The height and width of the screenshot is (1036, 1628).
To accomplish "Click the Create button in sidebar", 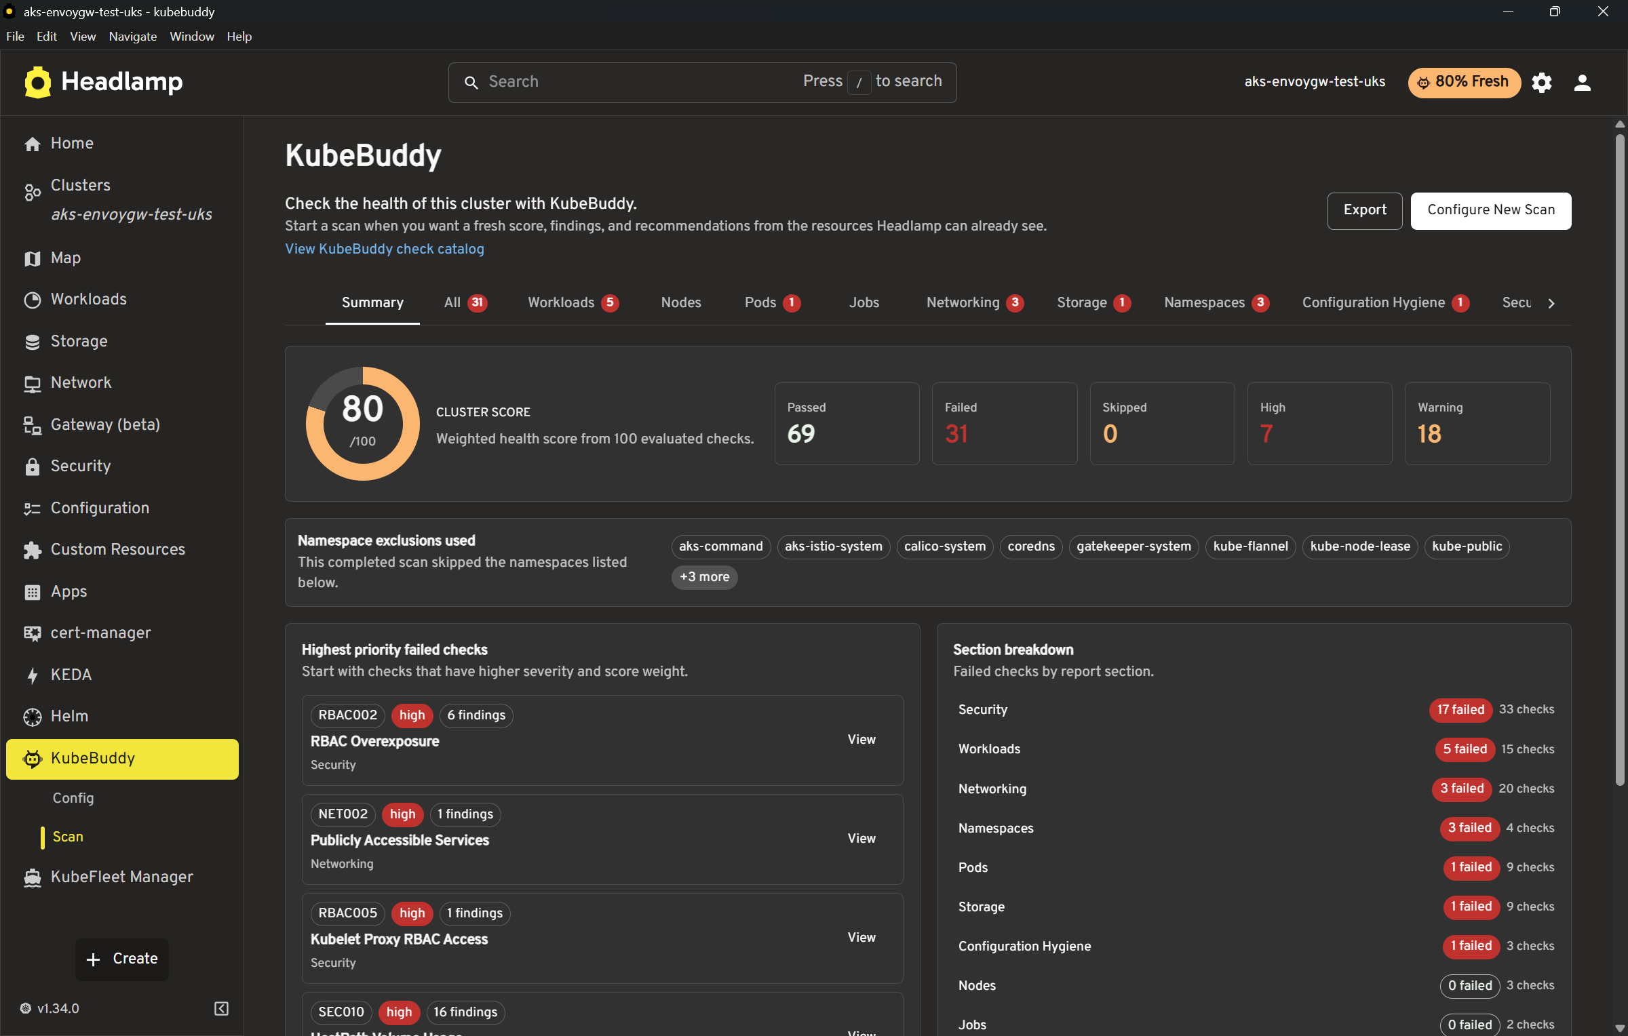I will point(122,959).
